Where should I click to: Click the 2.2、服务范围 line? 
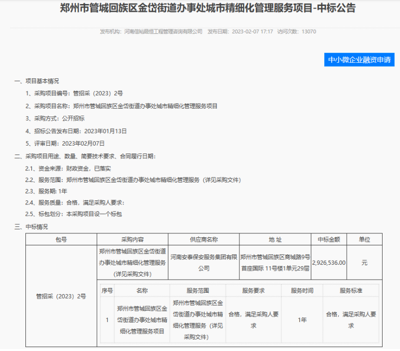133,180
